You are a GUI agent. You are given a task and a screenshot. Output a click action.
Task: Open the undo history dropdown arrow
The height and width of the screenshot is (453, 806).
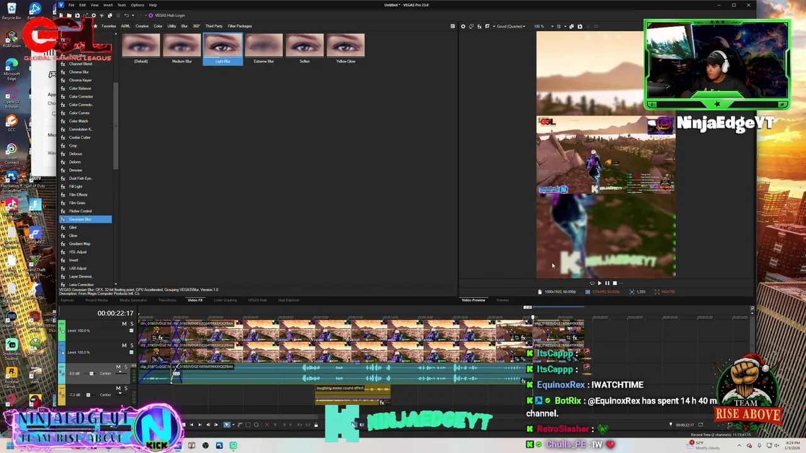point(133,15)
